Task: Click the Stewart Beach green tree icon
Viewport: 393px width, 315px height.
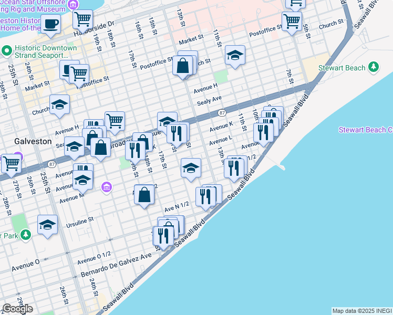Action: click(374, 67)
